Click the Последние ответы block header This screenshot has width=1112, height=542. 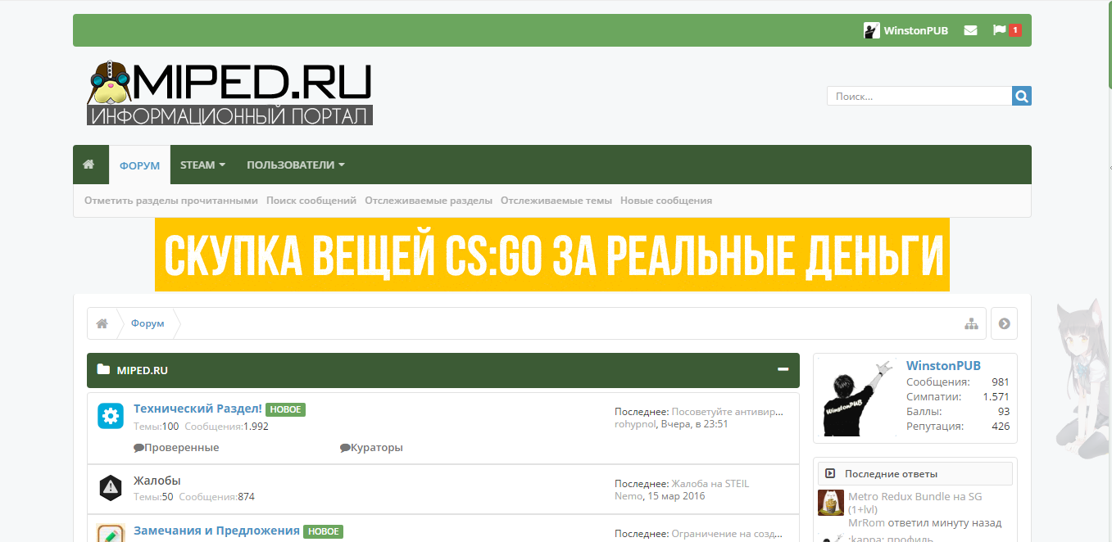point(915,473)
